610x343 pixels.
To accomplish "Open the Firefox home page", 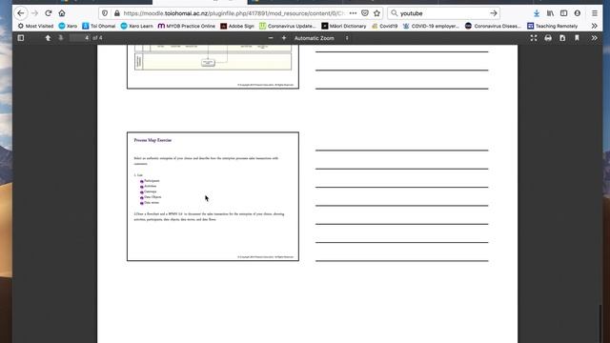I will pos(62,13).
